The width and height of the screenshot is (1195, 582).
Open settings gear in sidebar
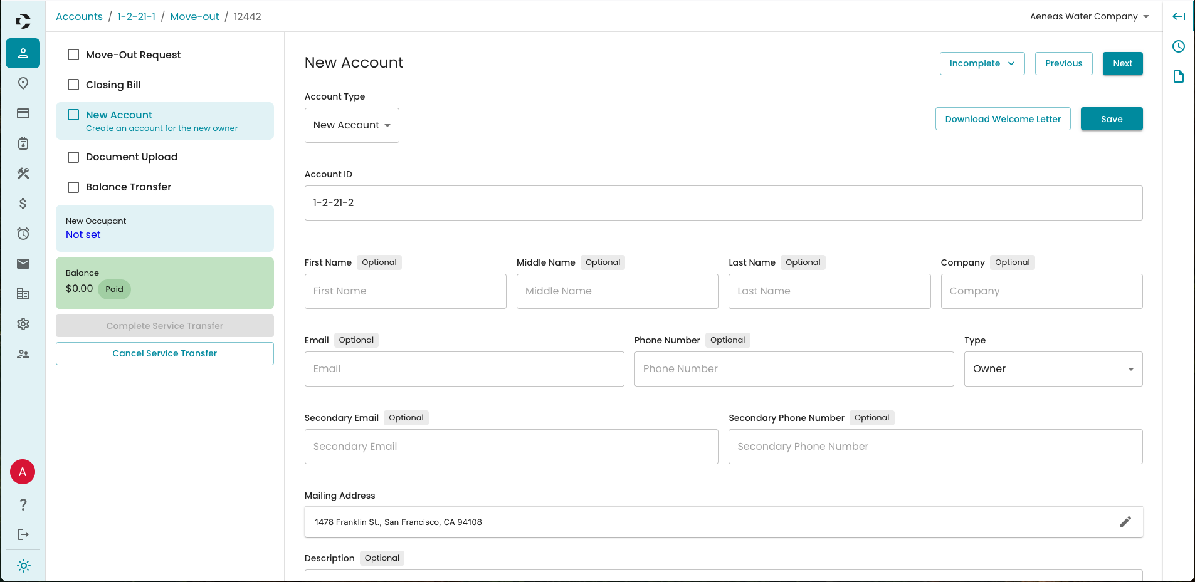(x=23, y=324)
